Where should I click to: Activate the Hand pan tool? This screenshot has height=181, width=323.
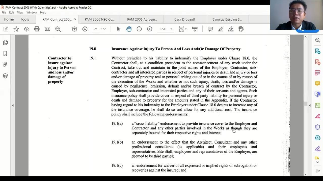coord(129,29)
